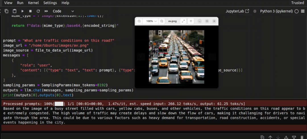Click the JupyterLab launch link
The width and height of the screenshot is (307, 139).
click(x=237, y=11)
